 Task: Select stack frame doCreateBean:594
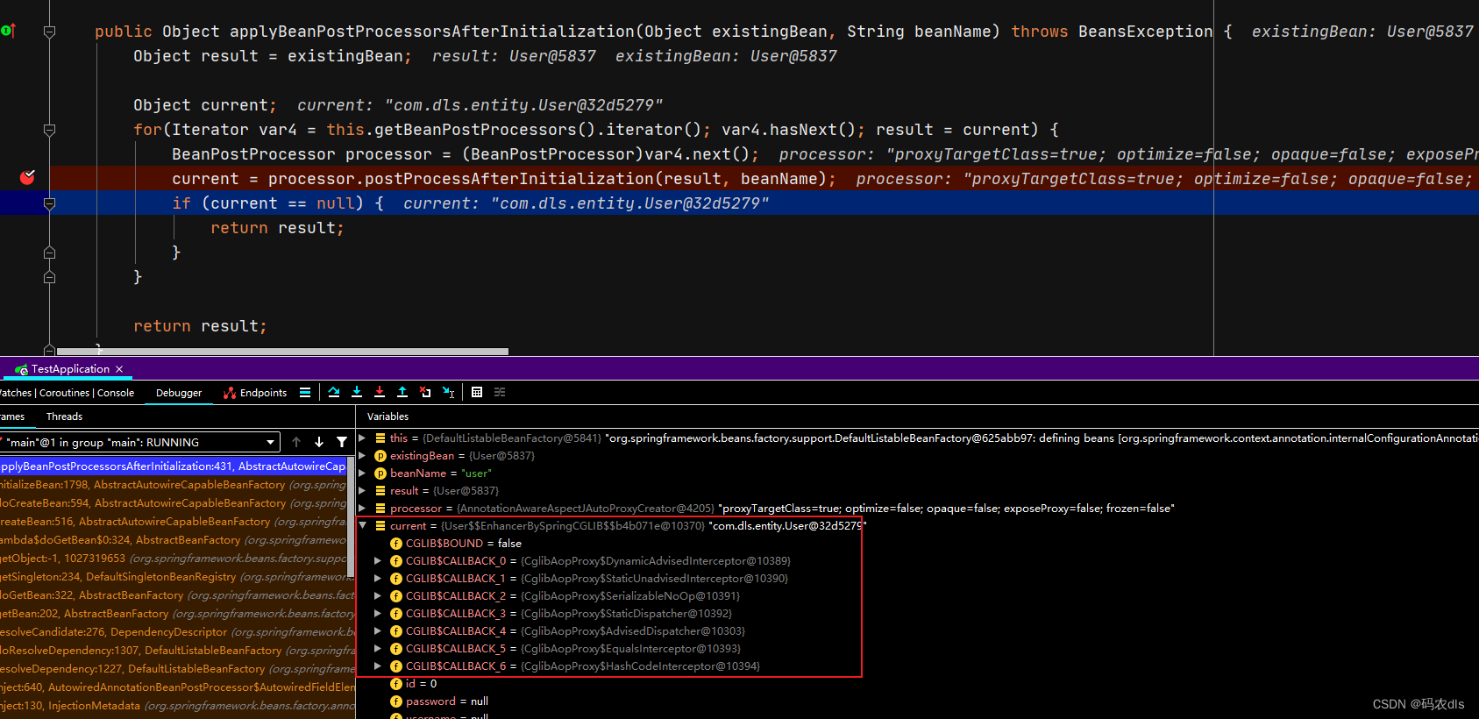pyautogui.click(x=174, y=503)
